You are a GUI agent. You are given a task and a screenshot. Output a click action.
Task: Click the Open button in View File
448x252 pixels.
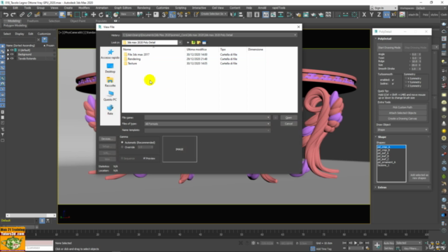288,118
